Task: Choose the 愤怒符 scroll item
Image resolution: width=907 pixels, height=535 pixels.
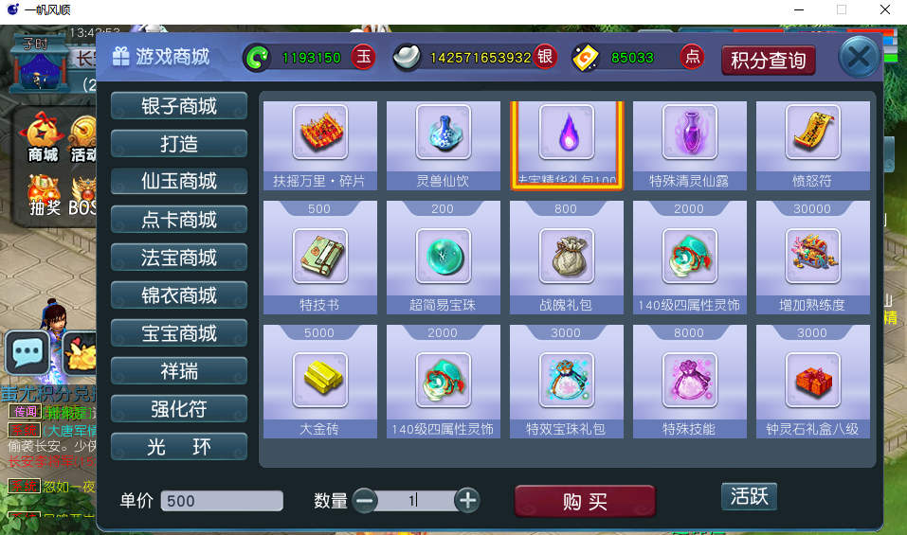Action: point(813,146)
